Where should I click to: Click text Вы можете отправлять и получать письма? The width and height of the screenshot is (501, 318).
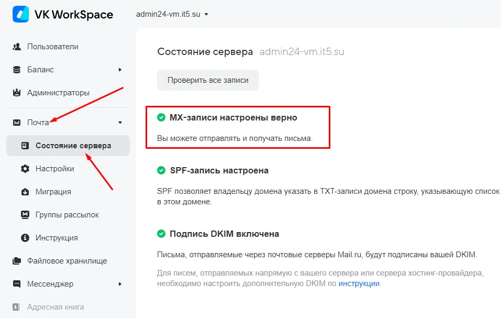click(x=235, y=138)
